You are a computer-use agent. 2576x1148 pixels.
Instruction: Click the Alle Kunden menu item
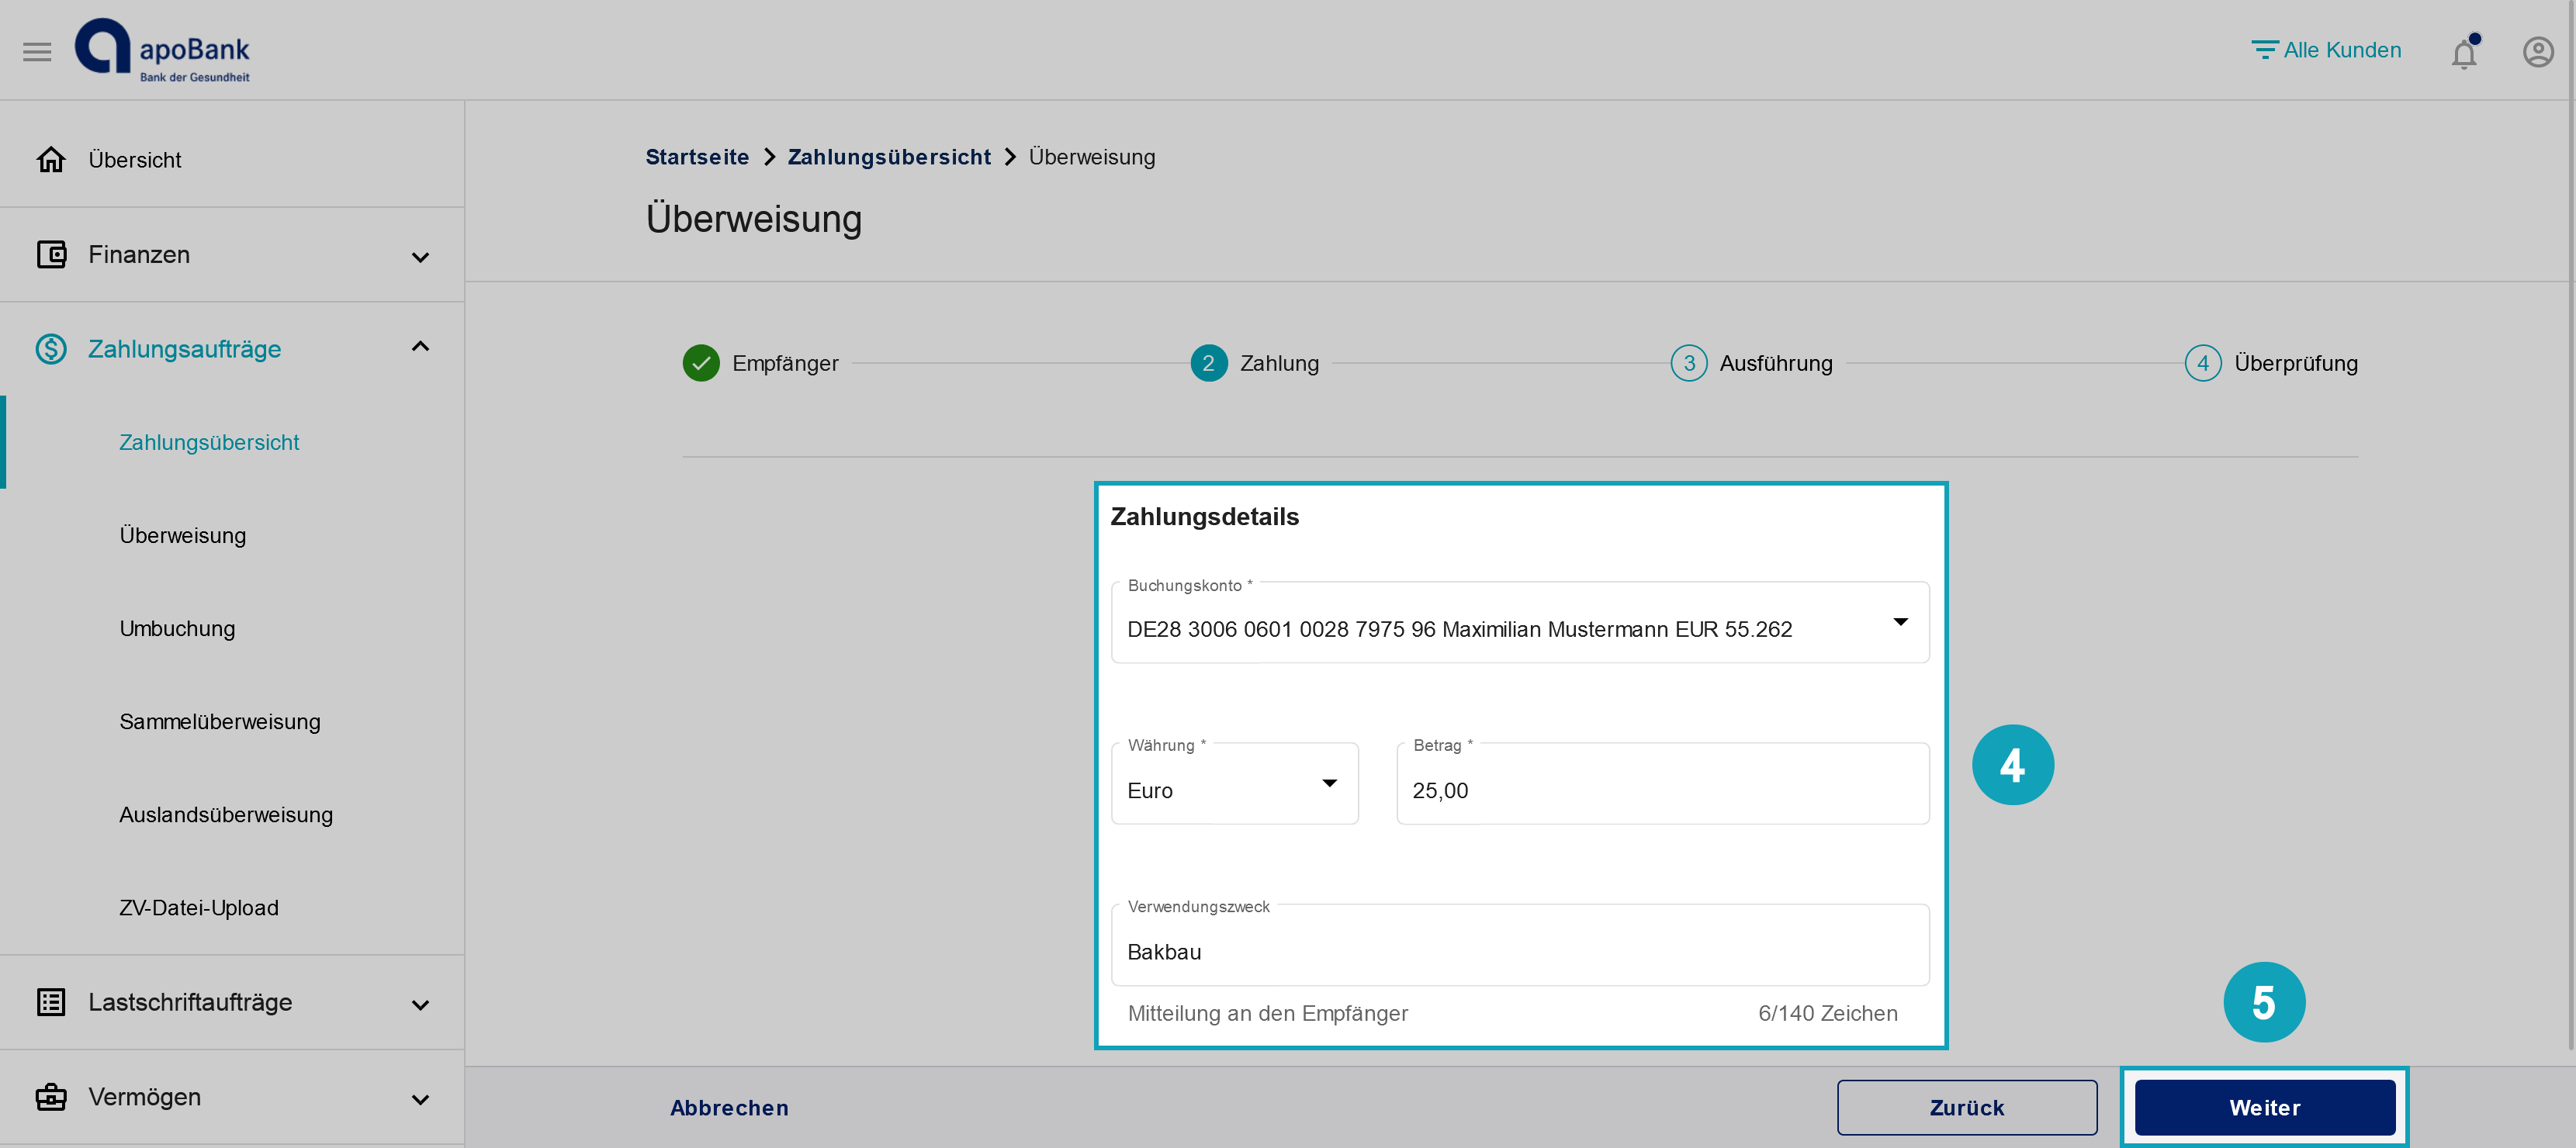click(2328, 50)
